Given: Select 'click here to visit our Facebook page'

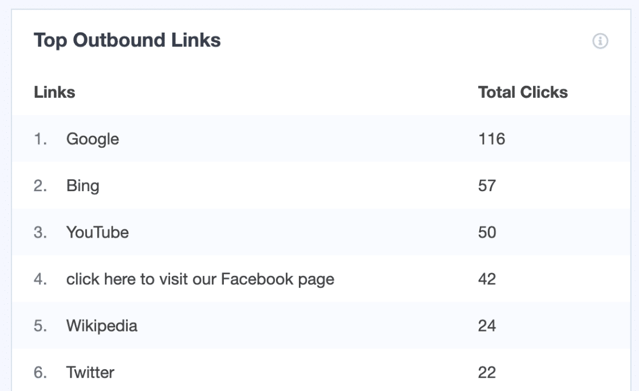Looking at the screenshot, I should 200,279.
